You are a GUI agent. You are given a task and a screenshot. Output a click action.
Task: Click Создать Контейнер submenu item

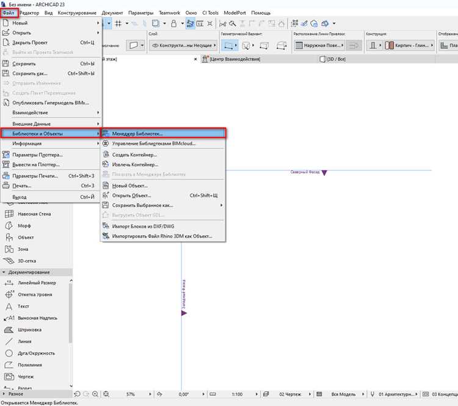point(134,154)
